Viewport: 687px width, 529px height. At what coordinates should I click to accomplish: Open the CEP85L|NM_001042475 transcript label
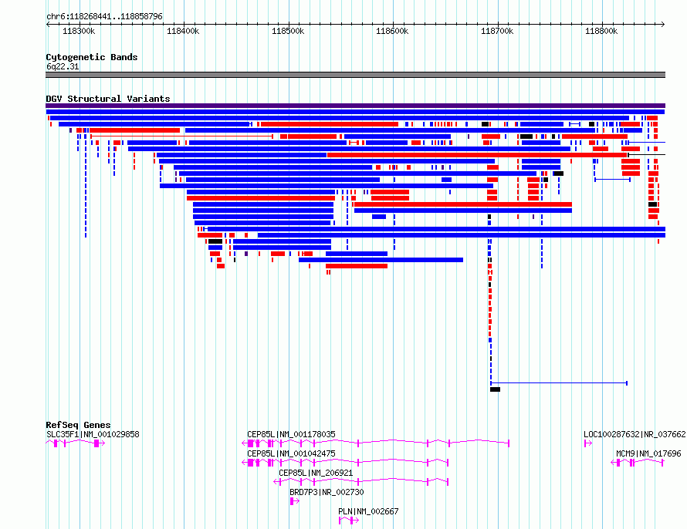tap(291, 453)
